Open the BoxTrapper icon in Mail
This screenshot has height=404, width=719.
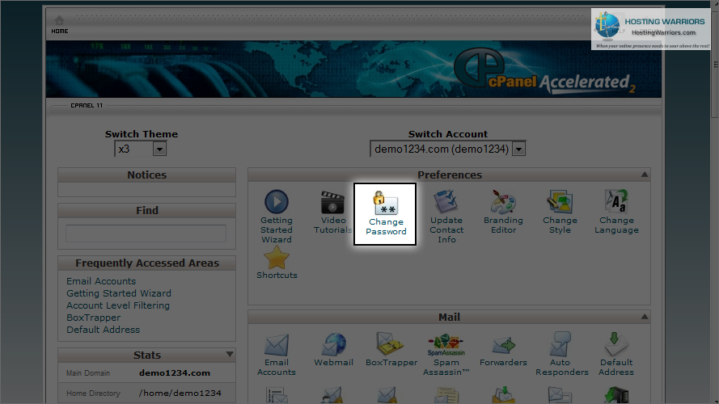click(x=390, y=343)
